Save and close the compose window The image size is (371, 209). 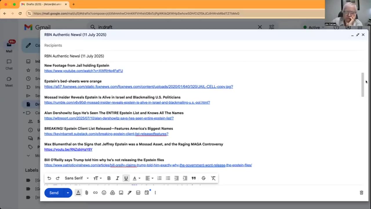click(x=363, y=35)
